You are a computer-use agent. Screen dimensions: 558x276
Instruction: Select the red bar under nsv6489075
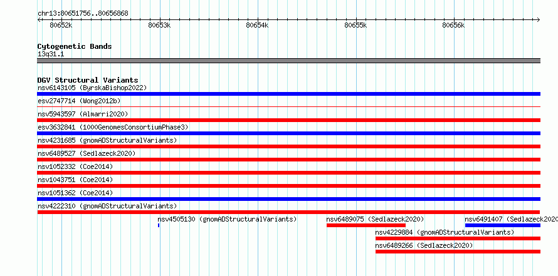(366, 225)
